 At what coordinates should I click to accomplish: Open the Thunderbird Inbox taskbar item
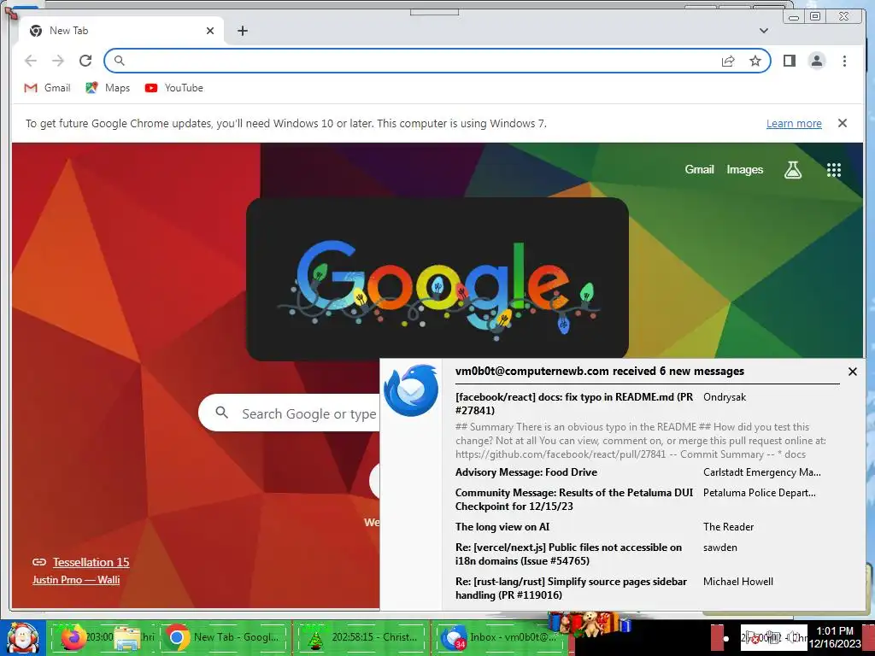499,637
